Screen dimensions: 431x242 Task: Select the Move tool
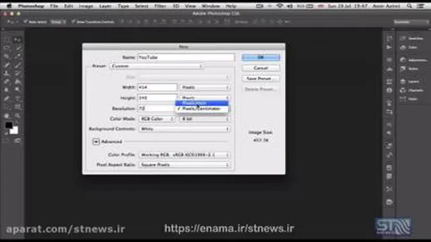[18, 40]
